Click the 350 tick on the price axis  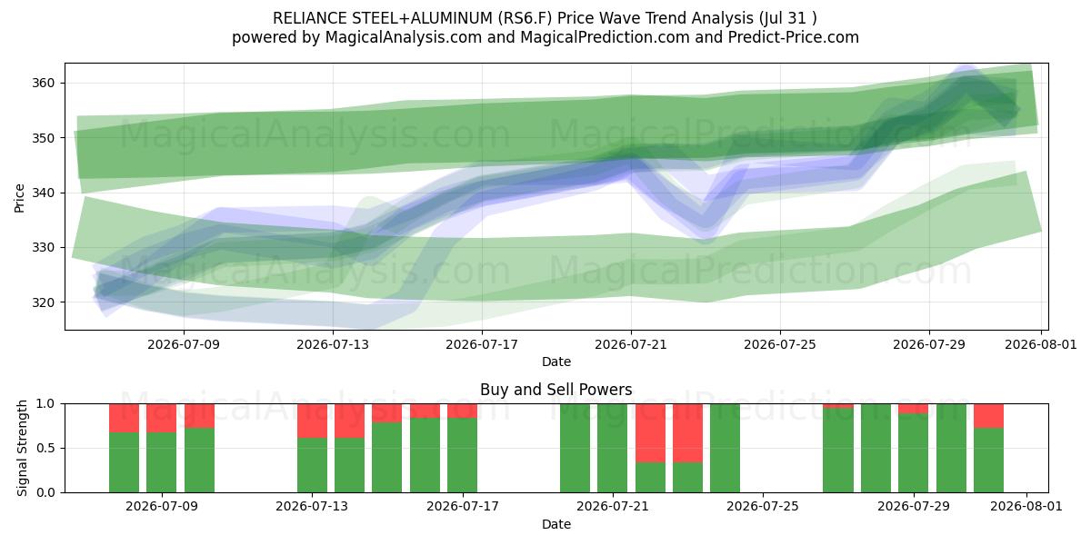pos(45,138)
